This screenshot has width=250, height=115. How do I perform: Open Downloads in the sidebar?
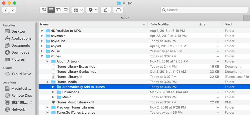coord(17,53)
